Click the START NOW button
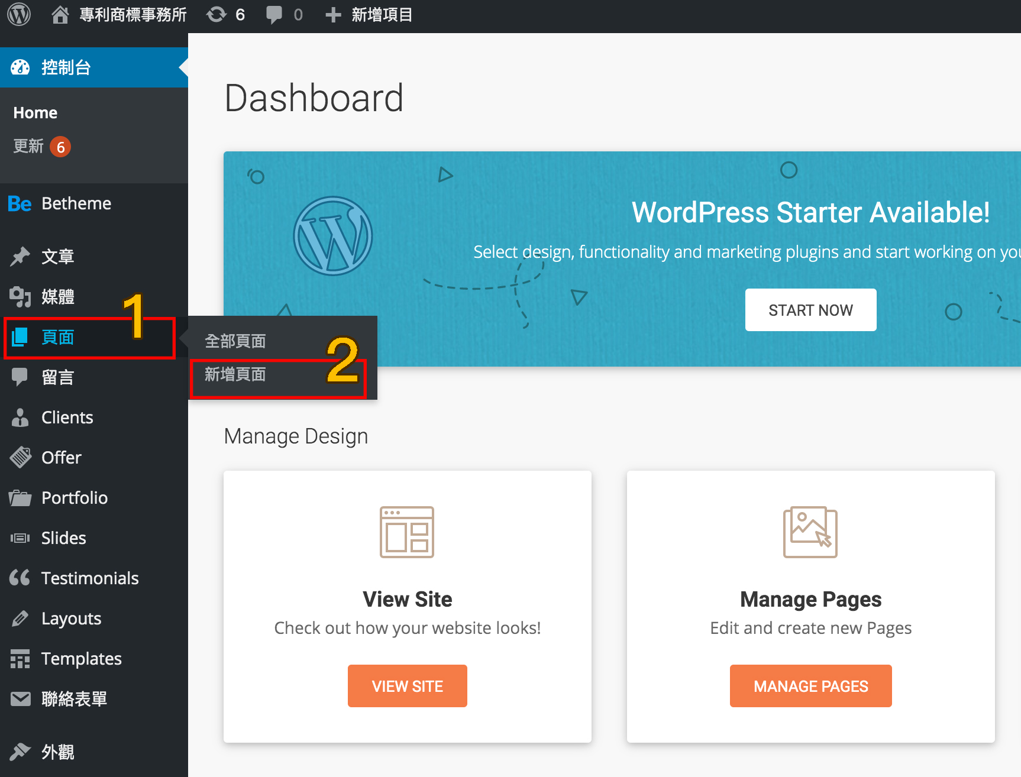Image resolution: width=1021 pixels, height=777 pixels. point(810,309)
